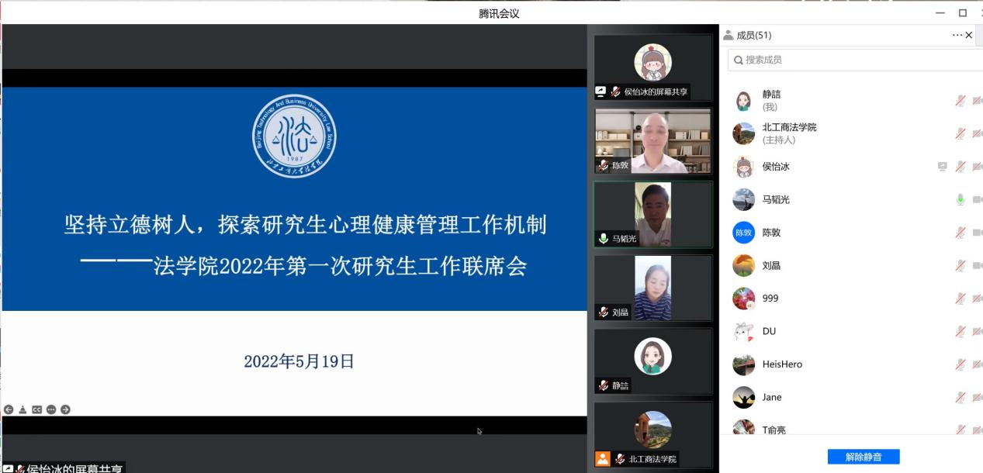Toggle CC subtitles on the slideshow
This screenshot has height=473, width=983.
point(36,409)
